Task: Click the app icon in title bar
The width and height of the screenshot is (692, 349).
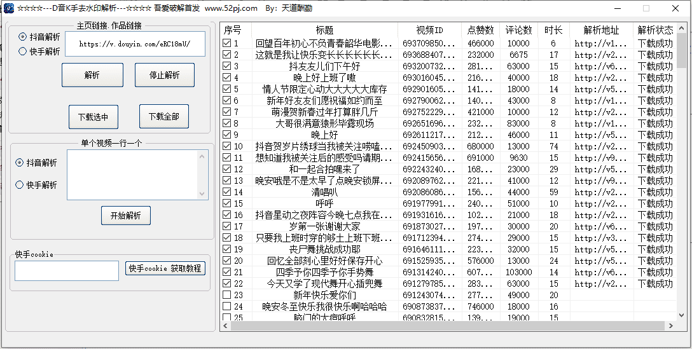Action: point(8,8)
